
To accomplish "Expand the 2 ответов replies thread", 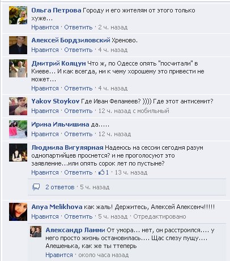I will pos(60,187).
